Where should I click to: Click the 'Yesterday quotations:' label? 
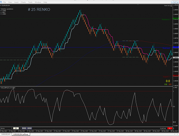7,9
